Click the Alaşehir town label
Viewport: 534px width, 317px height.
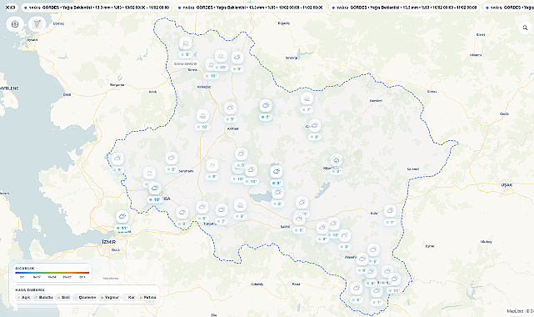tap(351, 257)
